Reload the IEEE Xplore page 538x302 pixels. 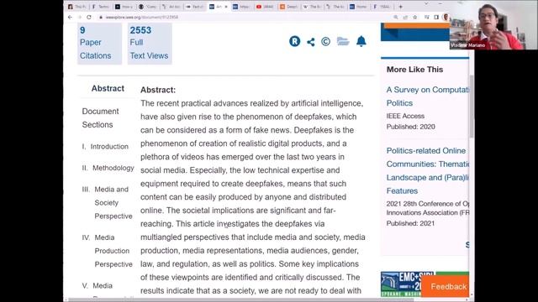(x=89, y=17)
